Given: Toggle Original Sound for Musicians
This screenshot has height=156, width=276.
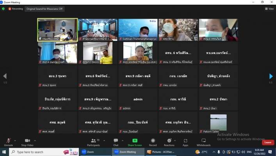Looking at the screenshot, I should pyautogui.click(x=45, y=9).
